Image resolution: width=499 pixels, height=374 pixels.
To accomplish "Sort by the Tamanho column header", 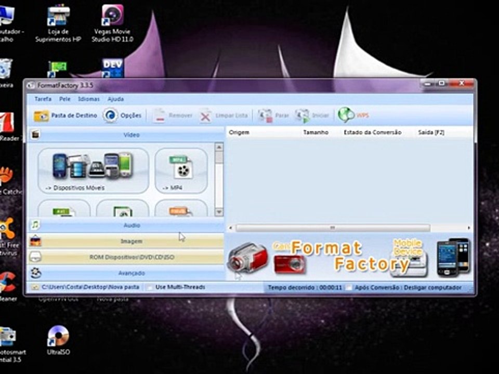I will [x=316, y=132].
